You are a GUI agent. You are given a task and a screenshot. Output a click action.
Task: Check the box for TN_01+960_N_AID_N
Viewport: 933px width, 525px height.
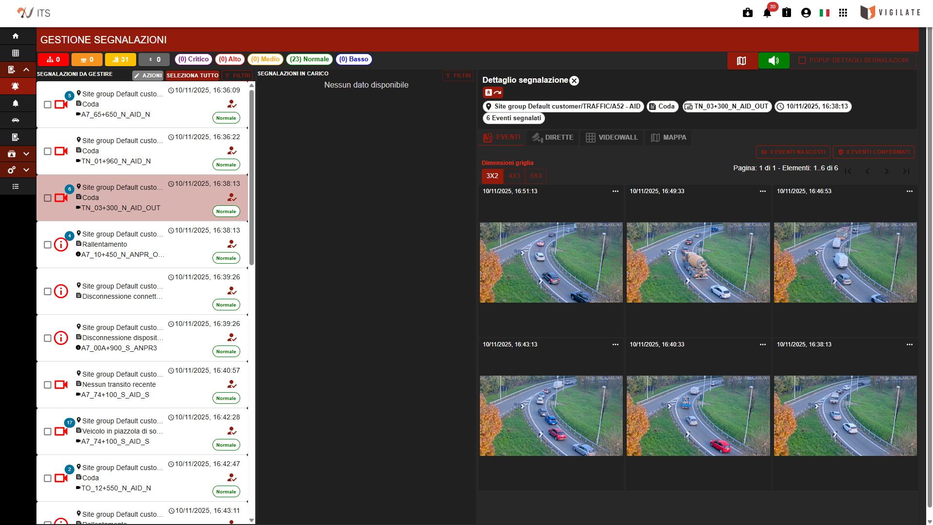click(x=48, y=151)
